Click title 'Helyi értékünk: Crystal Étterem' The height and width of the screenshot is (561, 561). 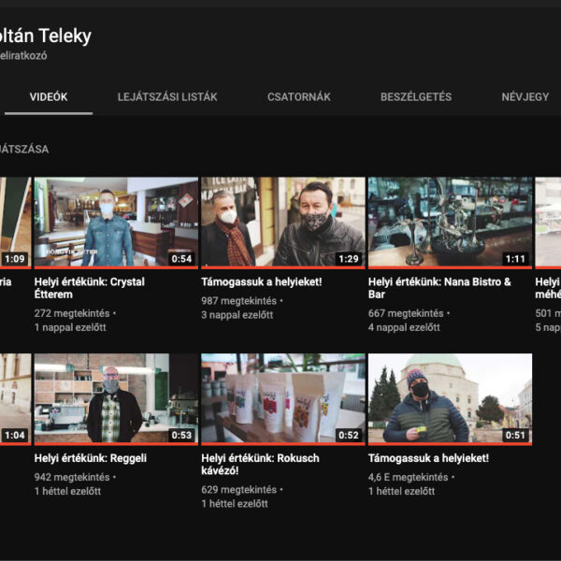click(x=90, y=288)
